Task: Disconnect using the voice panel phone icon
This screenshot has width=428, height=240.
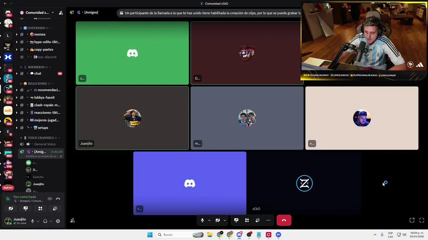Action: [58, 199]
